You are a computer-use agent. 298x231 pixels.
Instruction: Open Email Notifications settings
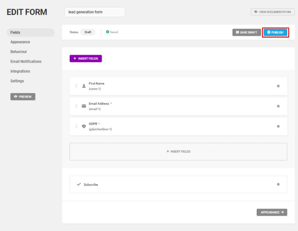tap(26, 61)
